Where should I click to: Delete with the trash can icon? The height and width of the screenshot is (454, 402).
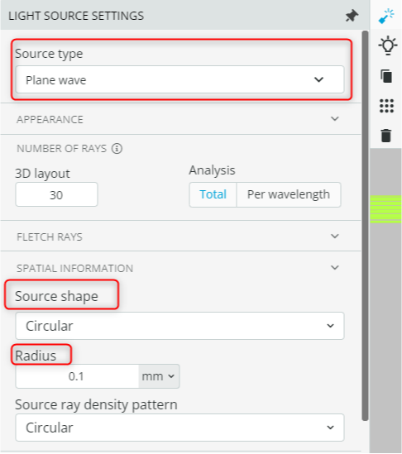coord(385,136)
